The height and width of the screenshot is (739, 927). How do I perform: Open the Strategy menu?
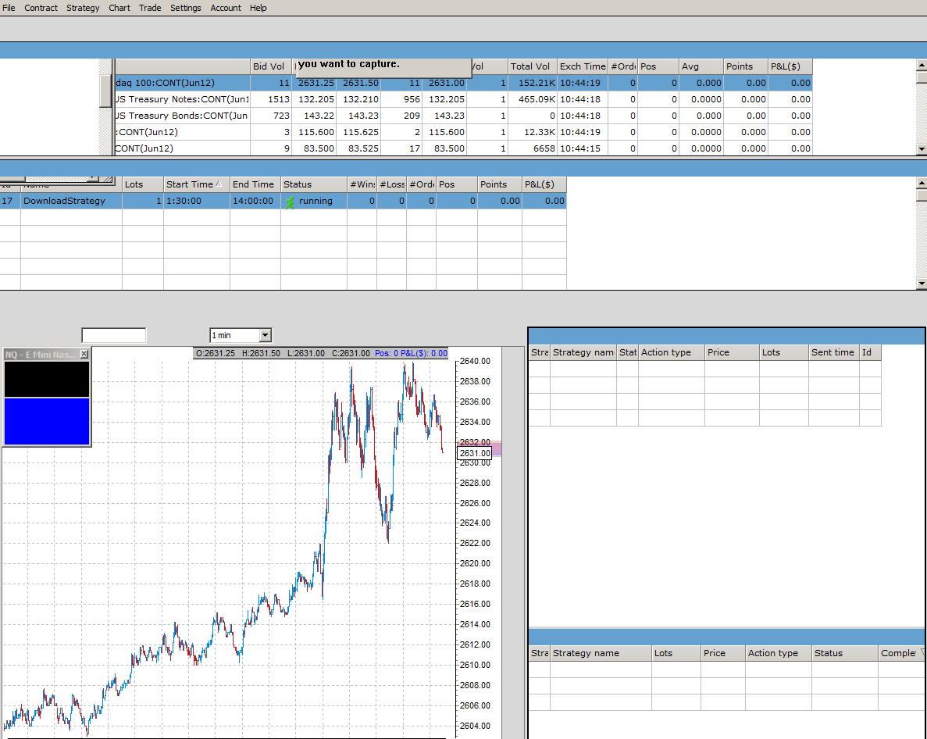(x=83, y=8)
